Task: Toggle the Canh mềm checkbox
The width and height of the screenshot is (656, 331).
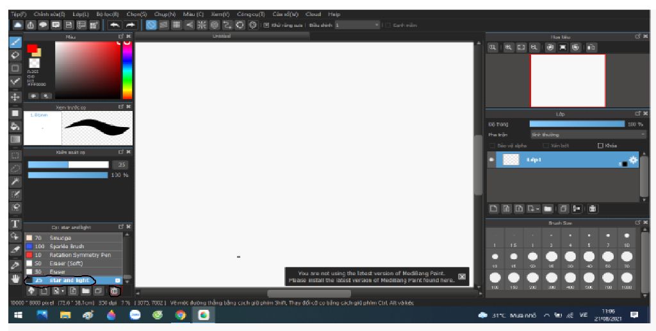Action: tap(388, 25)
